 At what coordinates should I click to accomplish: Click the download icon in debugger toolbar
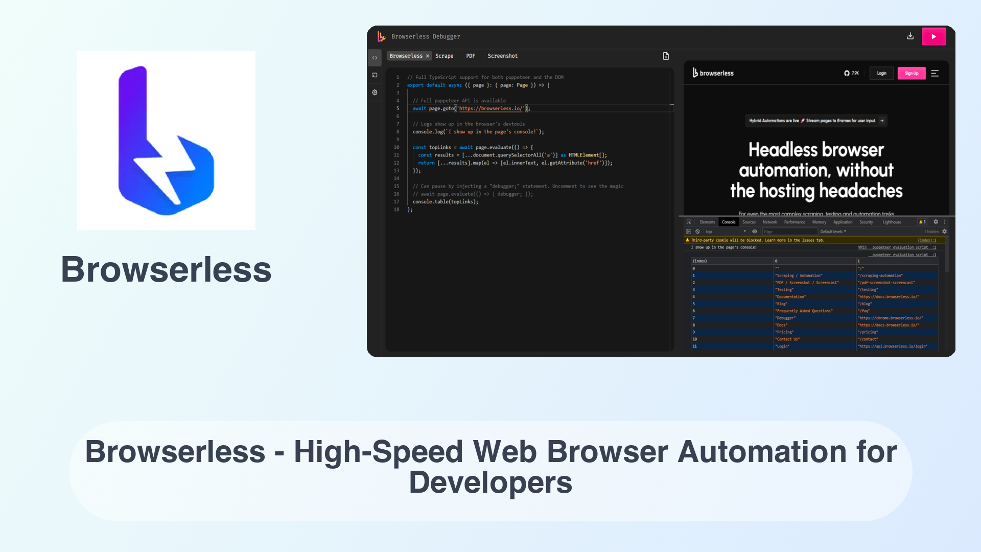pyautogui.click(x=910, y=36)
